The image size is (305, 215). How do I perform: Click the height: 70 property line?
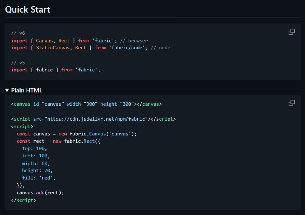37,171
